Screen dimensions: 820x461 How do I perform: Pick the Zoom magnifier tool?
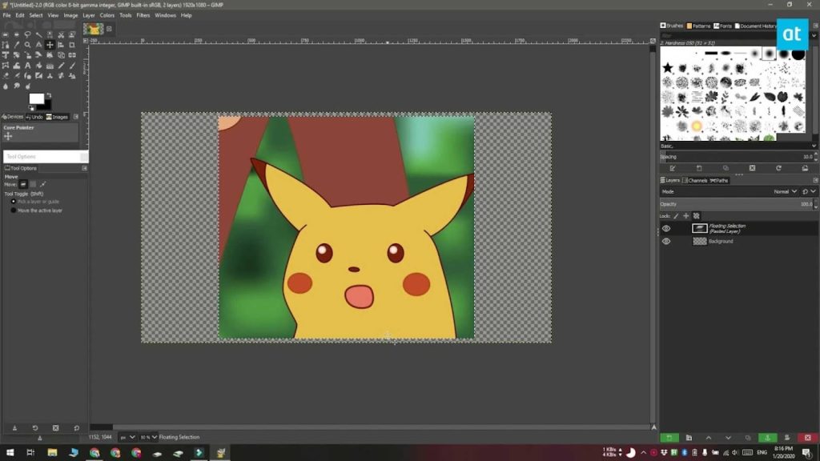tap(27, 45)
